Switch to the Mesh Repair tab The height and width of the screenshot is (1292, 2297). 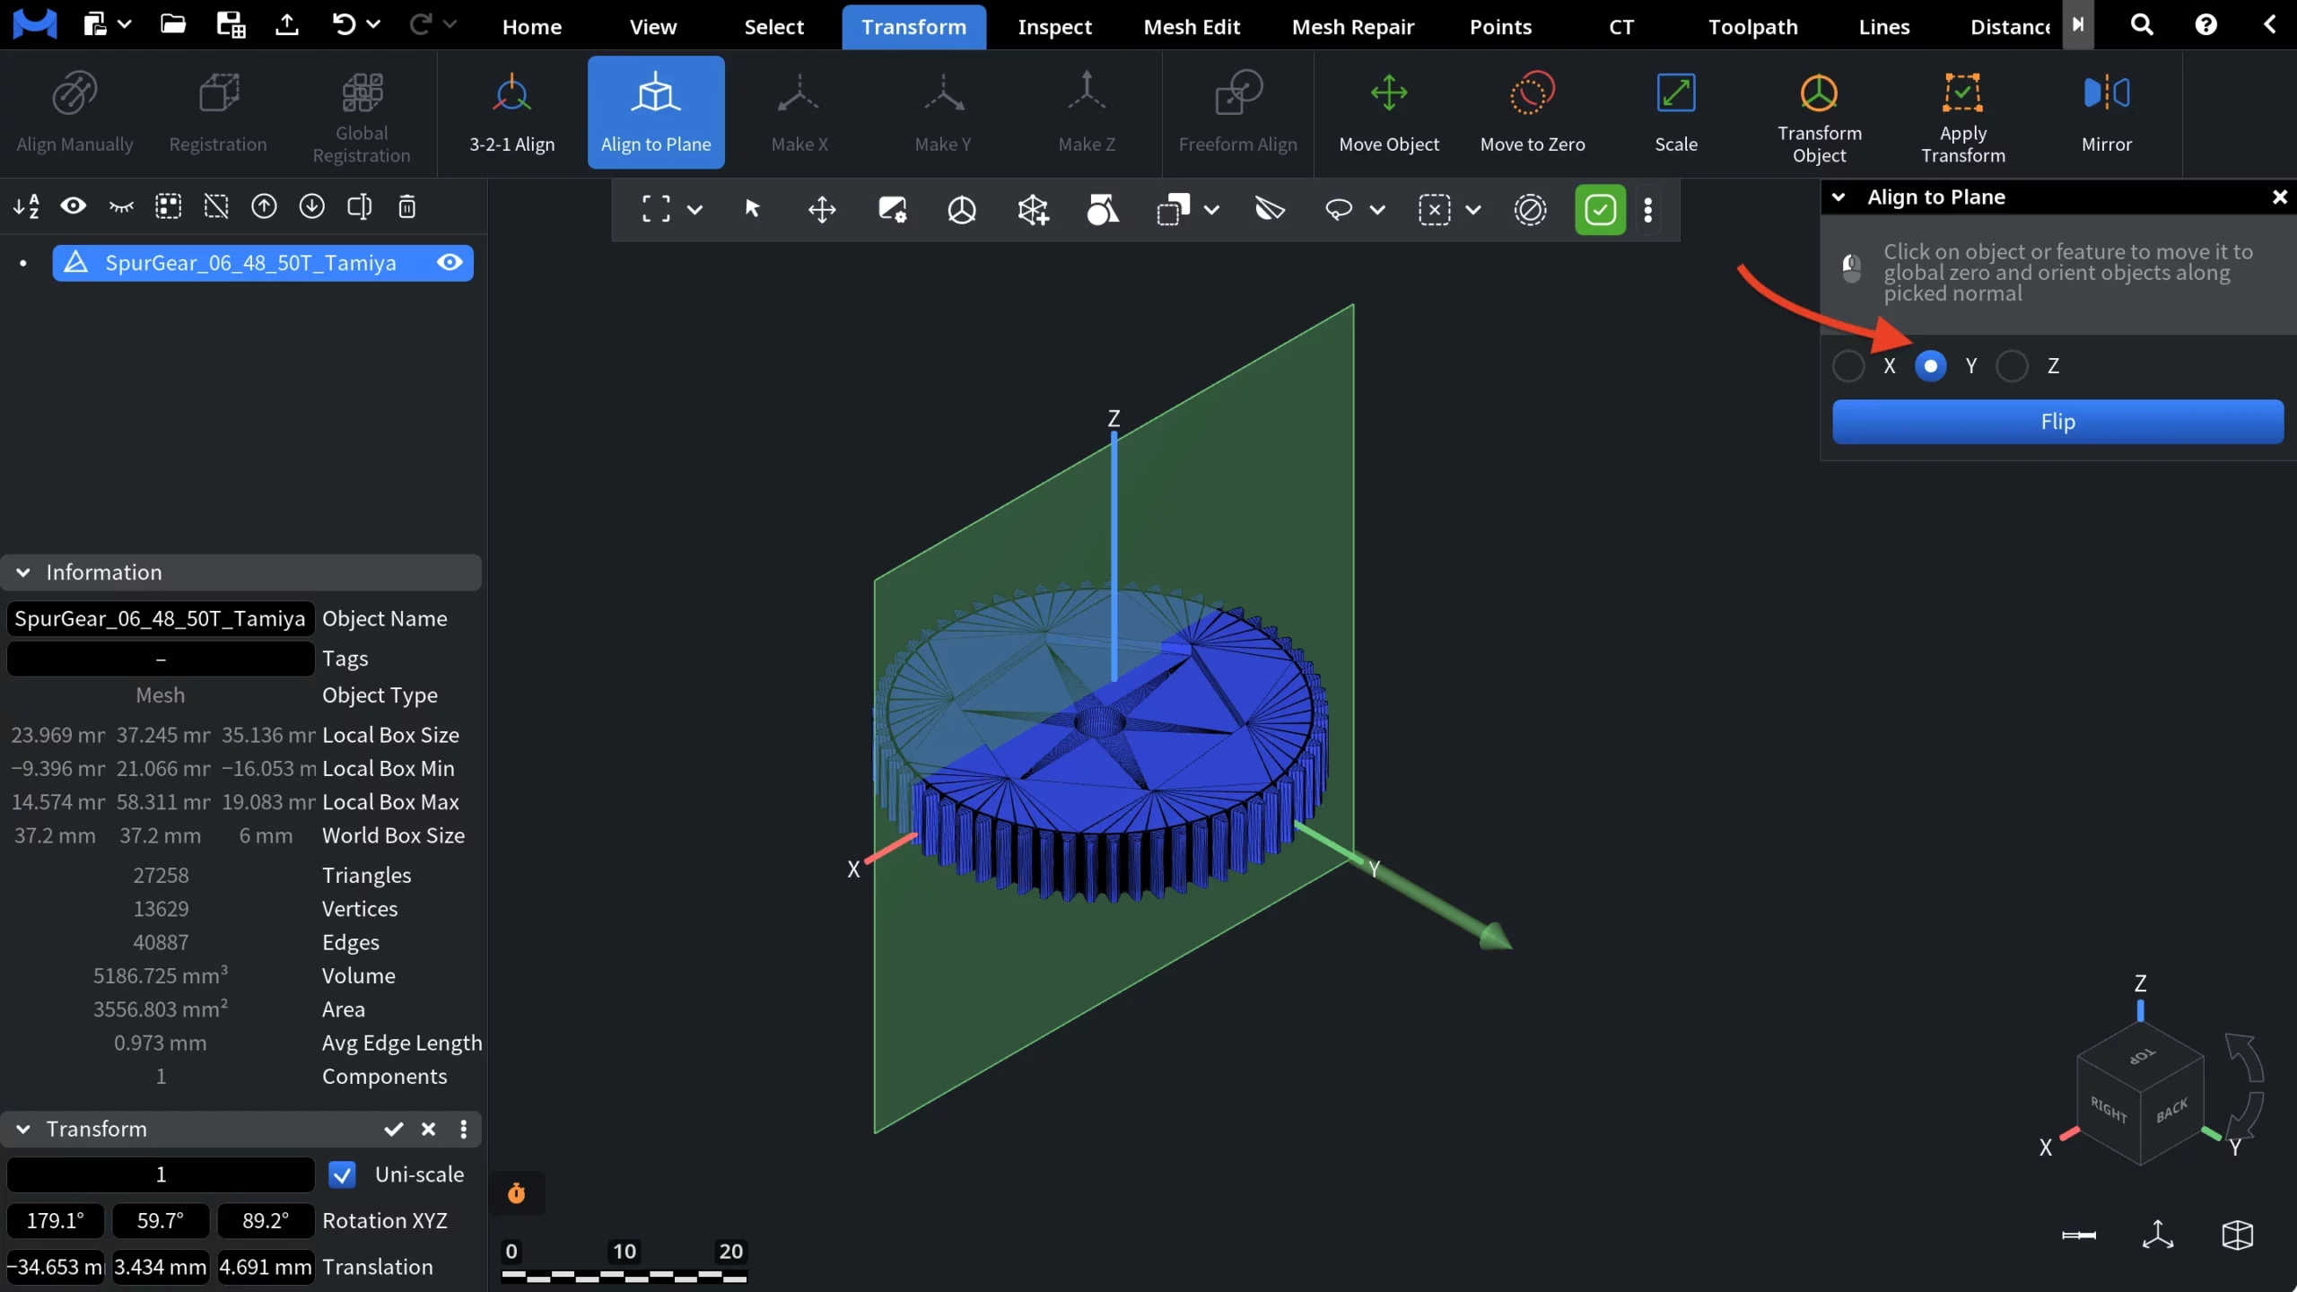[1352, 26]
